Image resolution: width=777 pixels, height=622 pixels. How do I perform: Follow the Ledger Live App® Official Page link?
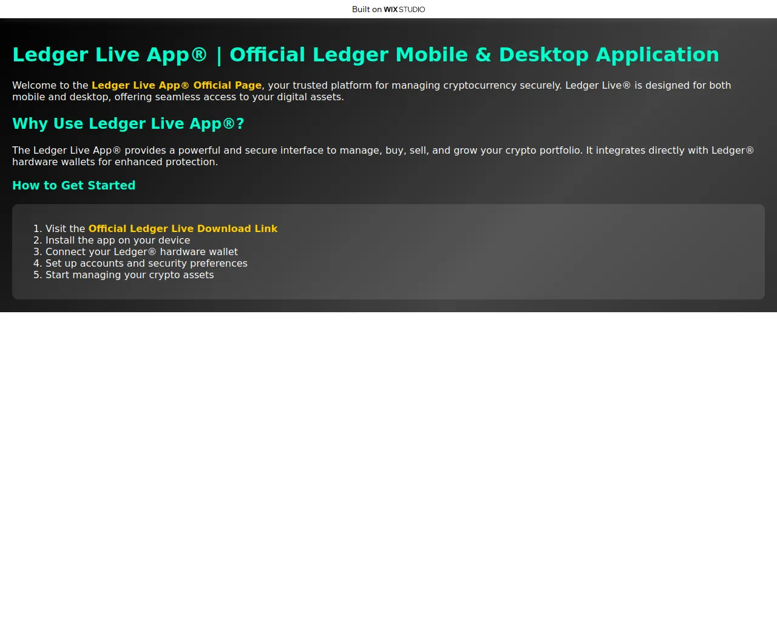(177, 86)
